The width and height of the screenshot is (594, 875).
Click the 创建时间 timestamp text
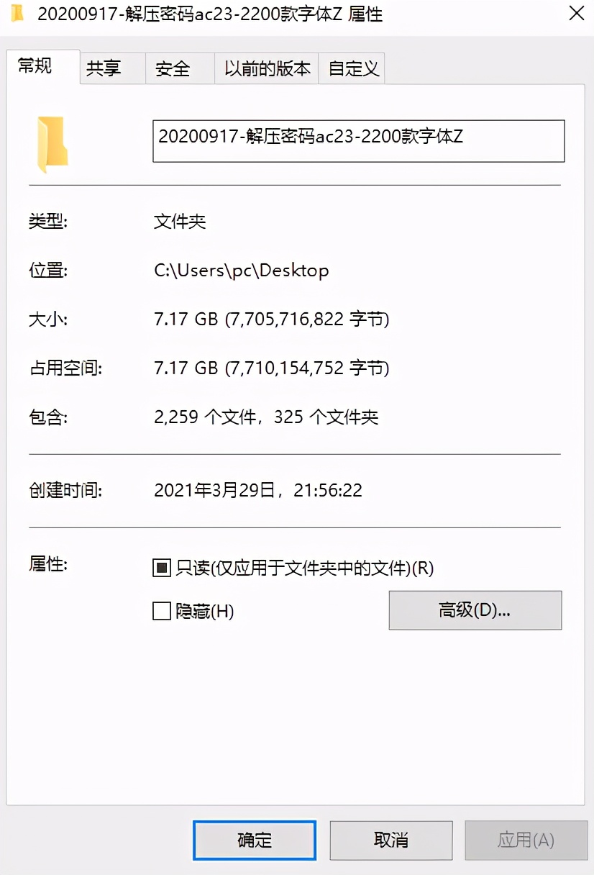[260, 489]
